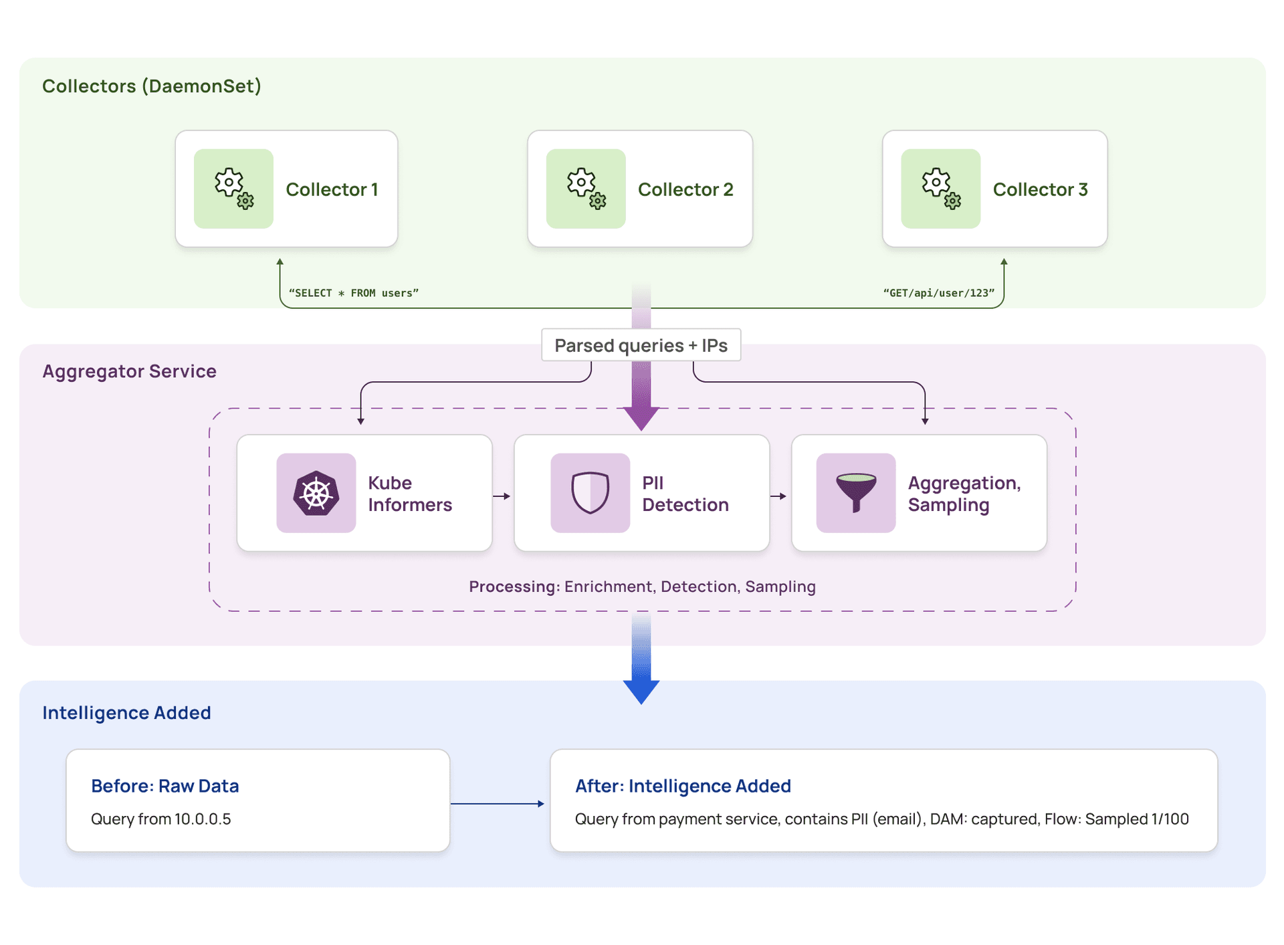Click the PII Detection shield icon
This screenshot has width=1284, height=945.
pyautogui.click(x=590, y=493)
